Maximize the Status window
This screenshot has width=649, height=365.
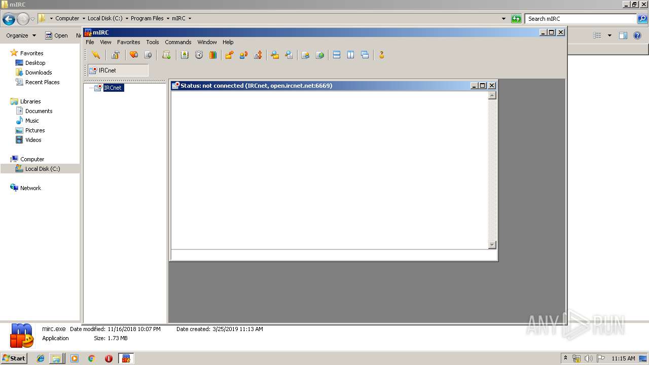tap(483, 86)
